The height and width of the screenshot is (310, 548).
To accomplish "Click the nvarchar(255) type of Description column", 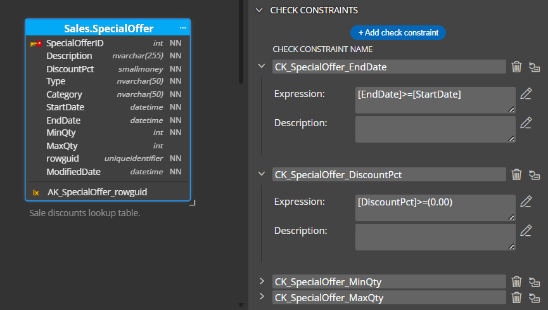I will [x=137, y=56].
